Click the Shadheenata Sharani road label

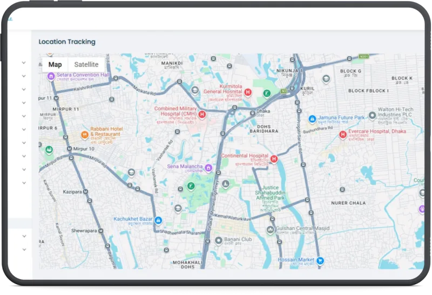click(180, 232)
